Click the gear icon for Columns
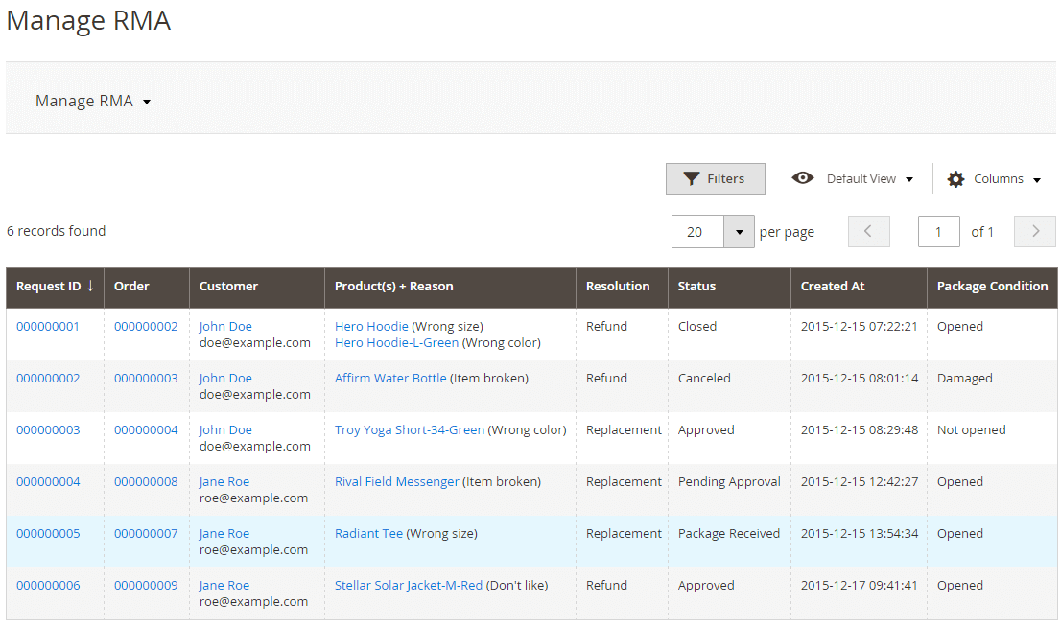 tap(955, 179)
